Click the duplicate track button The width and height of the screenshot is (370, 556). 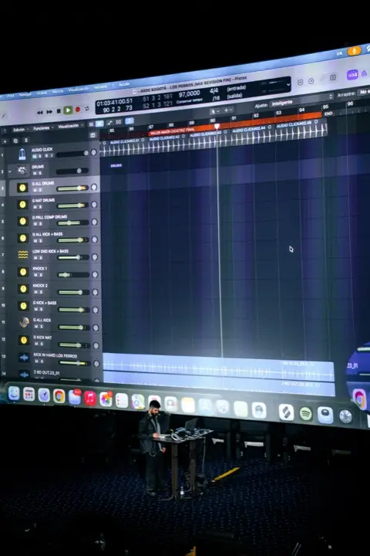pyautogui.click(x=15, y=141)
